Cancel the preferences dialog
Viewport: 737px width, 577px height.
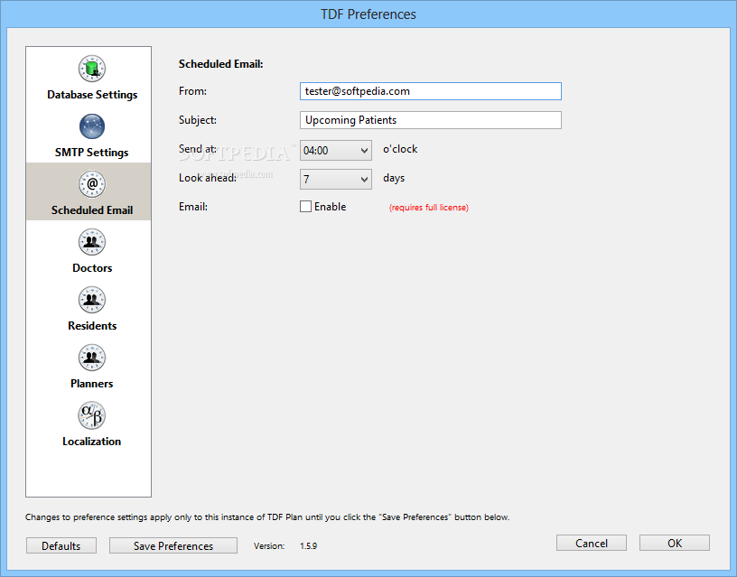click(x=592, y=544)
